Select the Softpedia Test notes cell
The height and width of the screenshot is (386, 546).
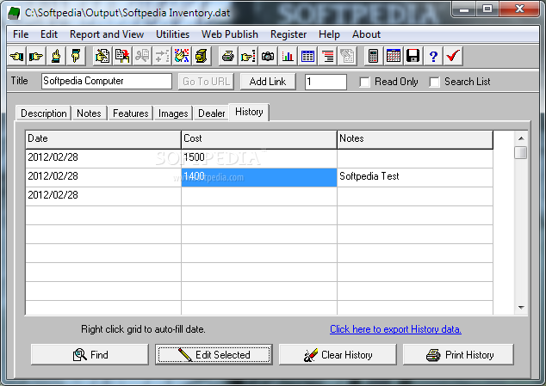415,177
